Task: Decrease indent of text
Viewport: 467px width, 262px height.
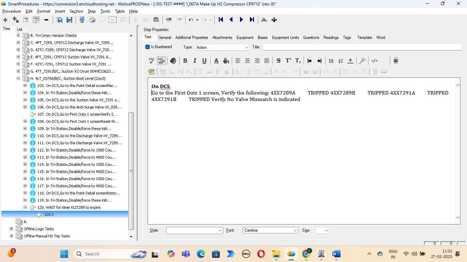Action: coord(319,61)
